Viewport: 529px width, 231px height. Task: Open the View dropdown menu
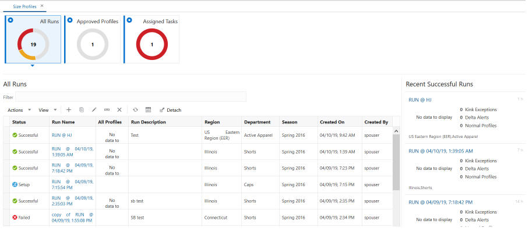tap(48, 110)
